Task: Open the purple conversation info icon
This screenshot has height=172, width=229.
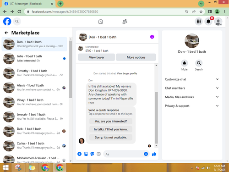Action: tap(152, 37)
